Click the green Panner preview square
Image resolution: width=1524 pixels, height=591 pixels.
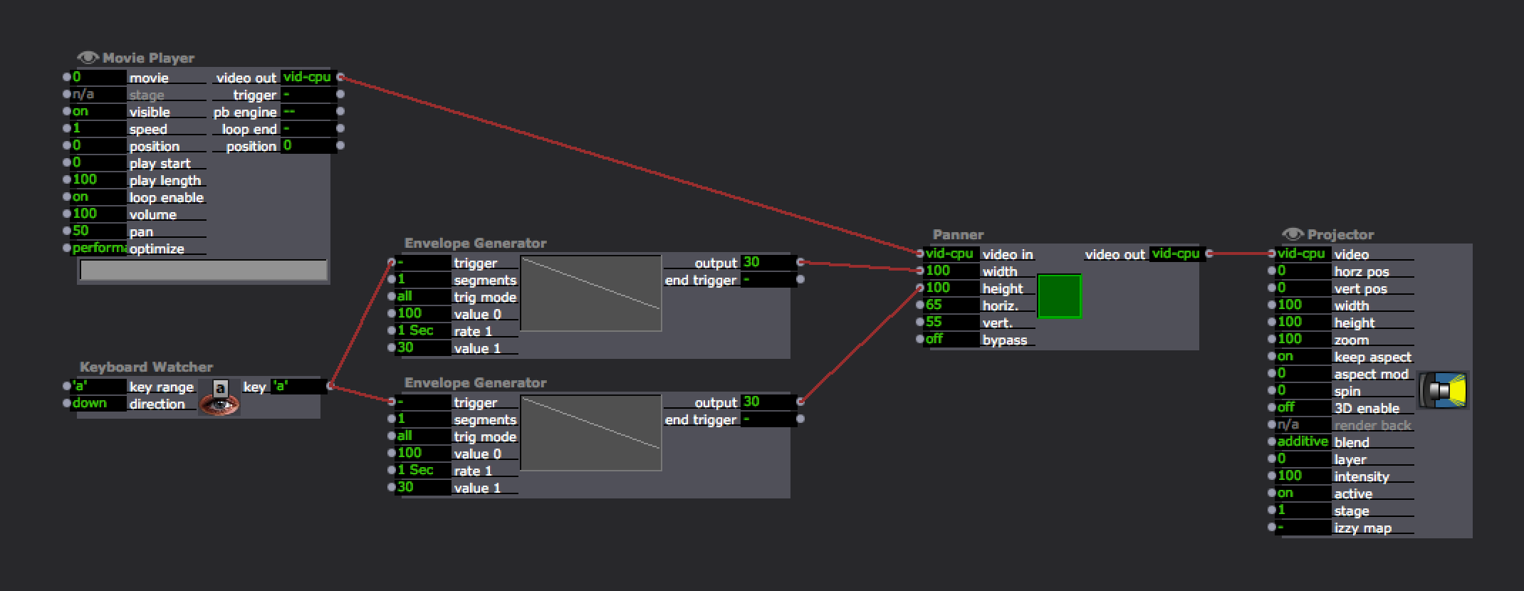[1060, 296]
